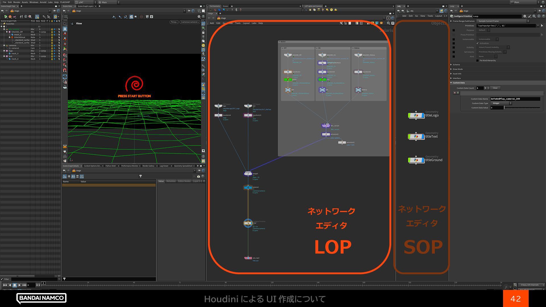
Task: Click the filter funnel in Scene Graph Details
Action: tap(140, 176)
